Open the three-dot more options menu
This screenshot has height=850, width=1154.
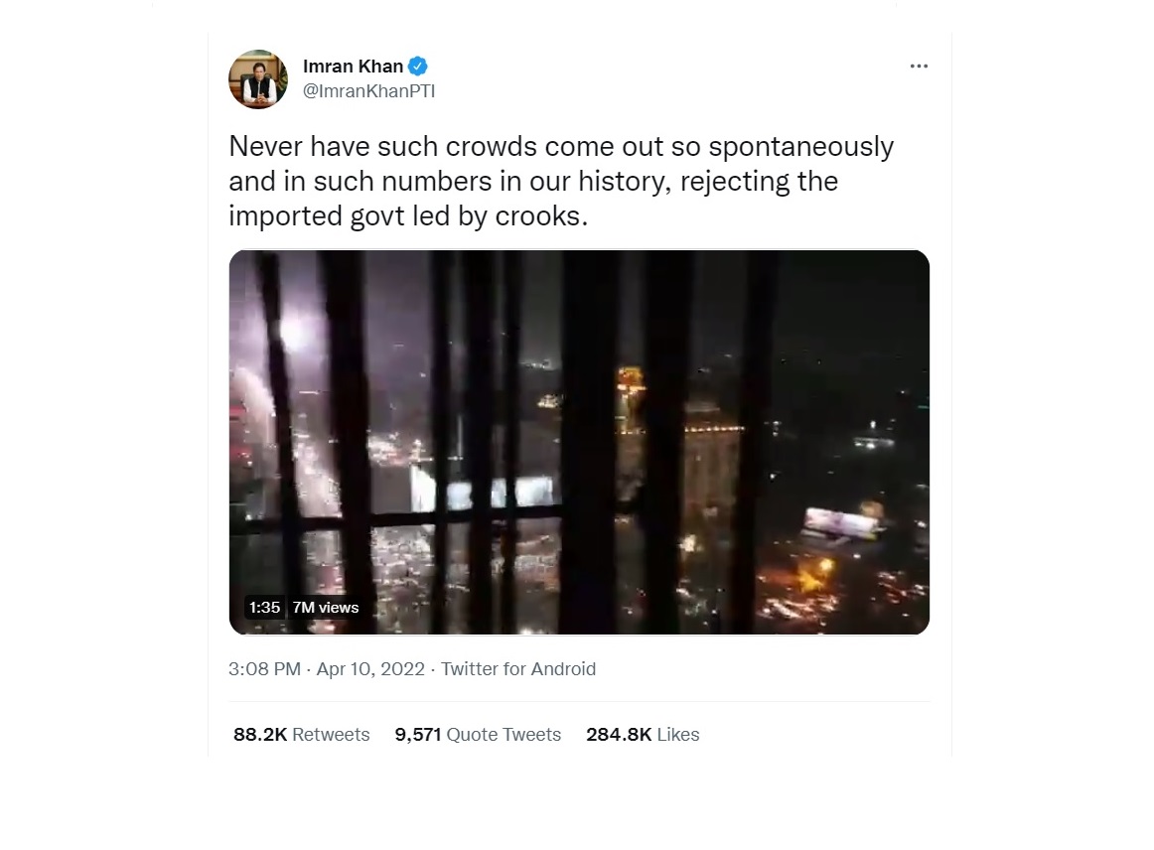coord(919,67)
